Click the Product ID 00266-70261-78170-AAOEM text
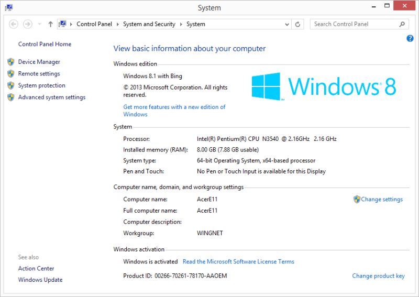This screenshot has width=419, height=297. pyautogui.click(x=175, y=276)
